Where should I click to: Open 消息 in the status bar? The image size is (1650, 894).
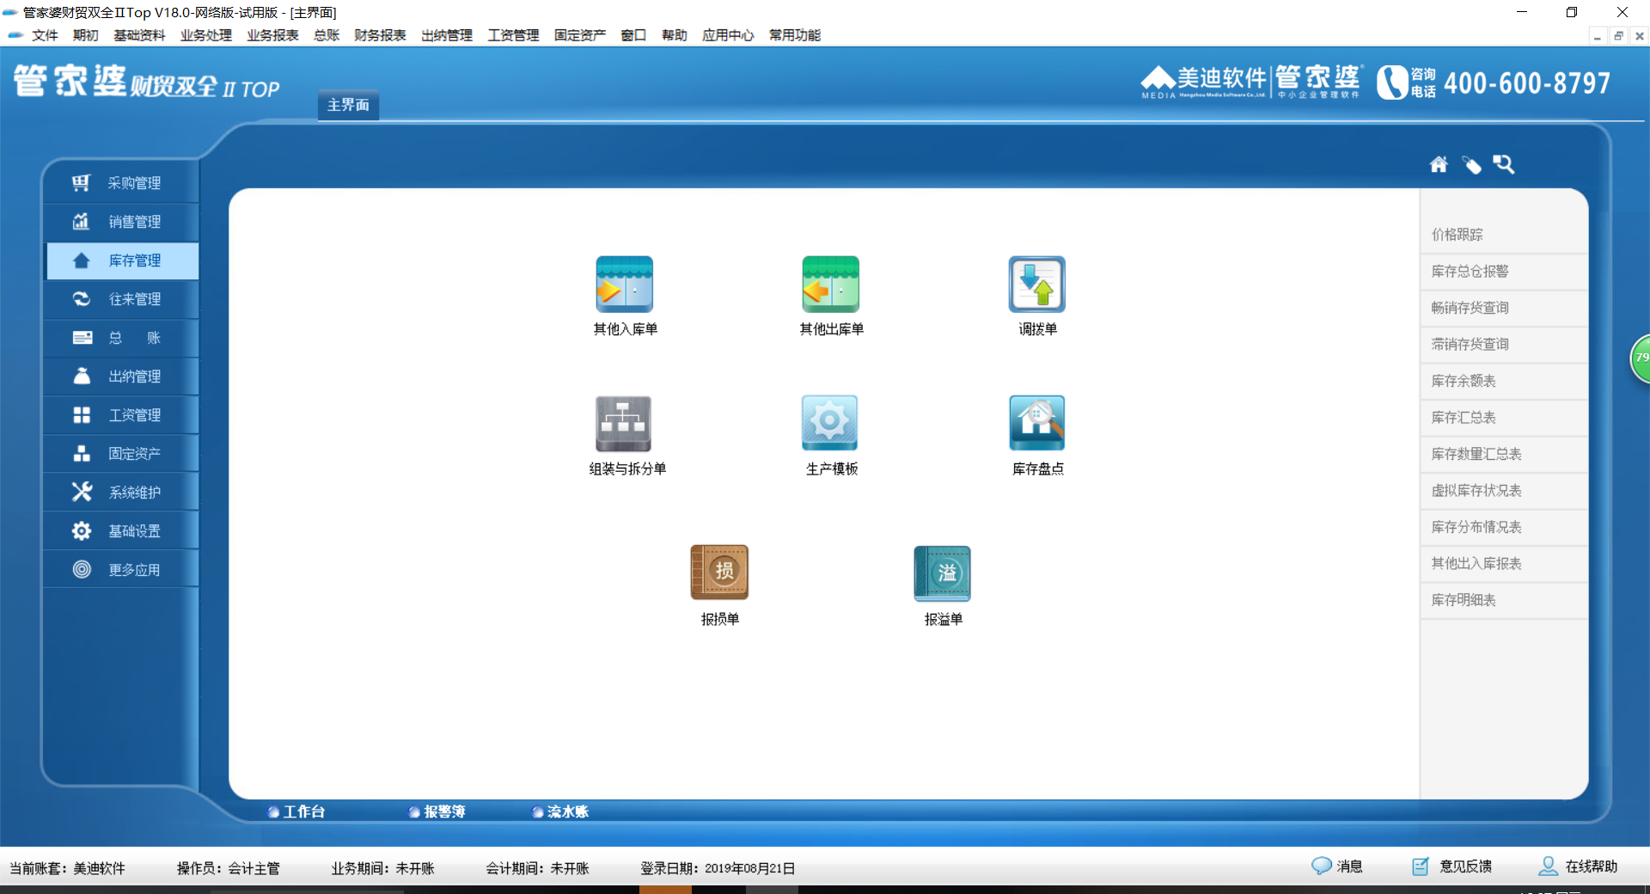(x=1337, y=866)
